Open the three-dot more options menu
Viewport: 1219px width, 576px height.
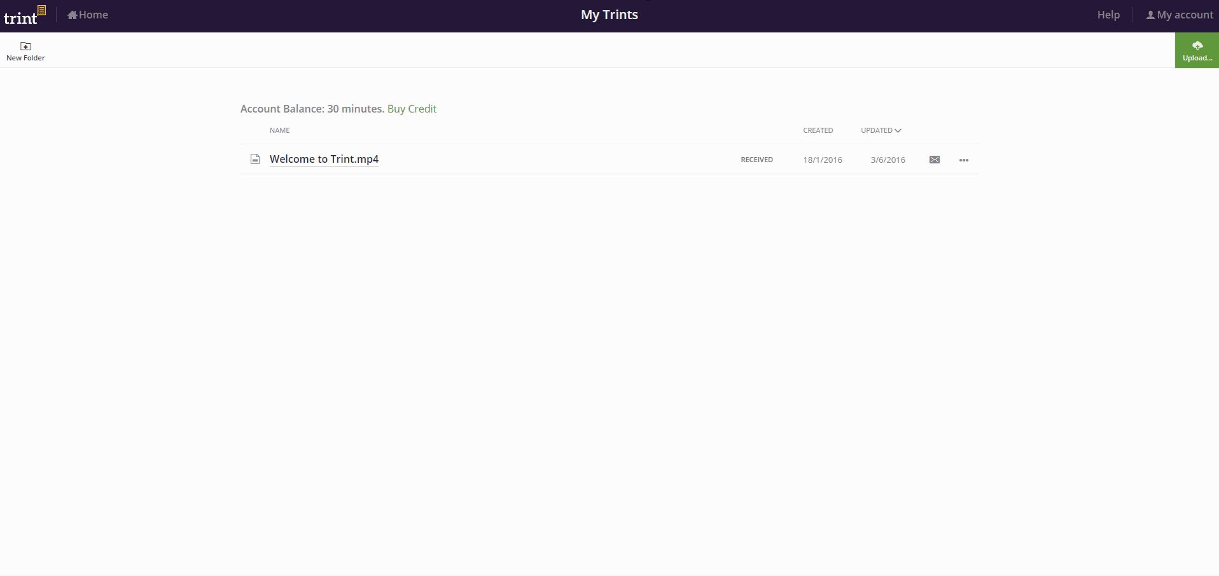(x=963, y=160)
